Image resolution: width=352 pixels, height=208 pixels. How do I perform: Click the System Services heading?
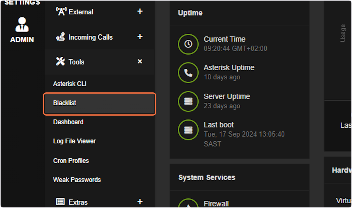click(x=207, y=177)
